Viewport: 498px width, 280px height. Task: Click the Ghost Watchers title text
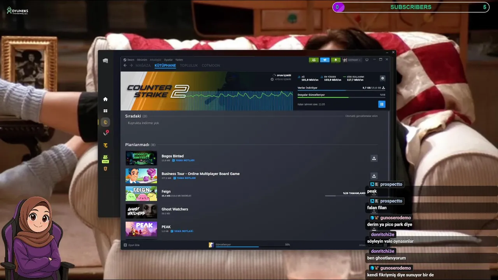(x=175, y=209)
